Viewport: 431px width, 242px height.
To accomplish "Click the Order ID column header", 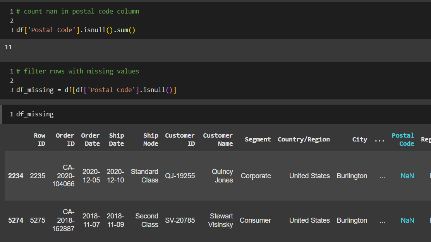I will [x=65, y=140].
